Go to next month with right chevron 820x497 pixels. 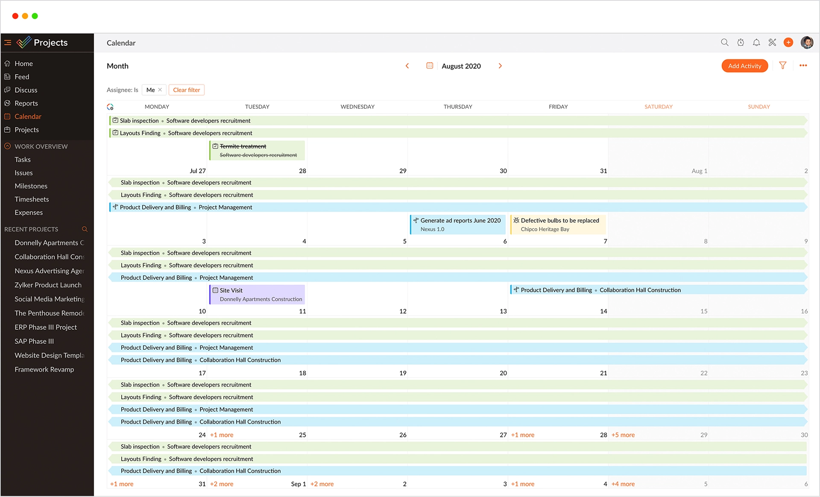(500, 66)
